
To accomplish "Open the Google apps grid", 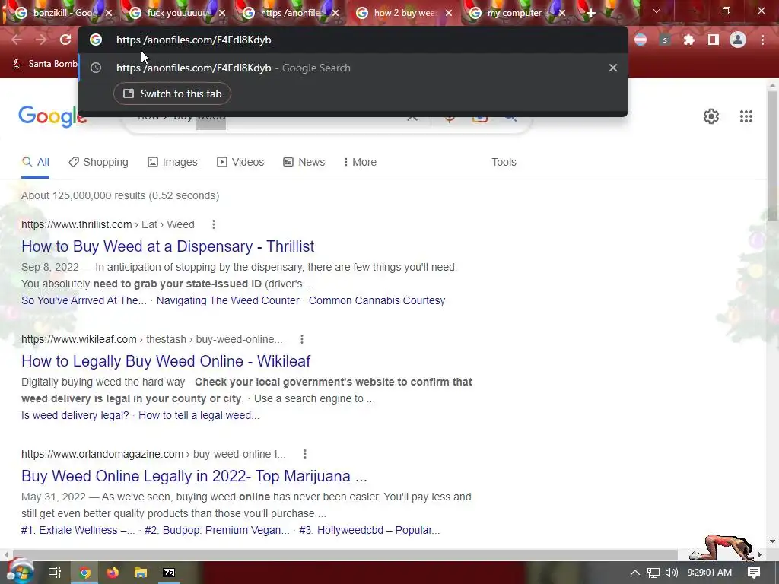I will click(746, 116).
